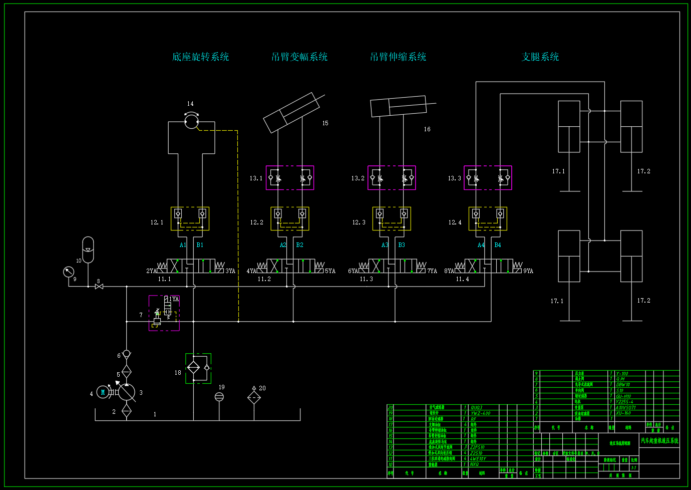Select the throttle valve block numbered 13.1
The image size is (691, 490).
point(290,178)
